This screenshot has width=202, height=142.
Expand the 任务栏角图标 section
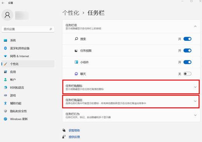click(131, 87)
